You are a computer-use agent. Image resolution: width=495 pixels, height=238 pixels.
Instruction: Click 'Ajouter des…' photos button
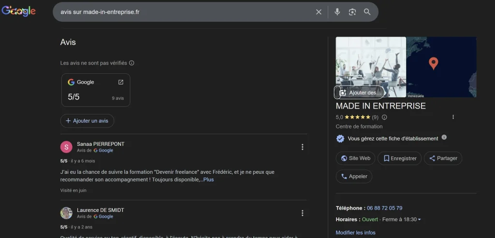(x=359, y=93)
